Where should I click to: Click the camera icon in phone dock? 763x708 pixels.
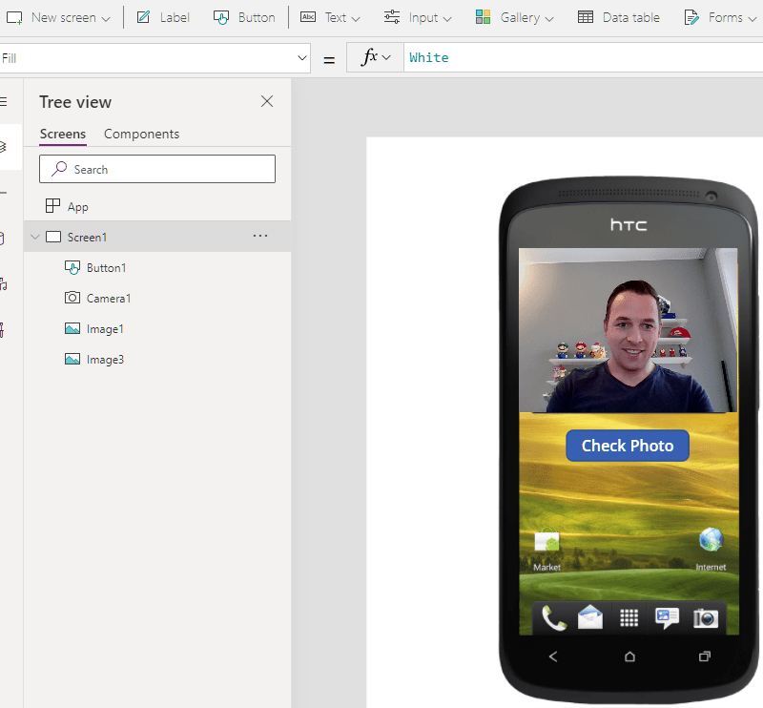[x=705, y=618]
